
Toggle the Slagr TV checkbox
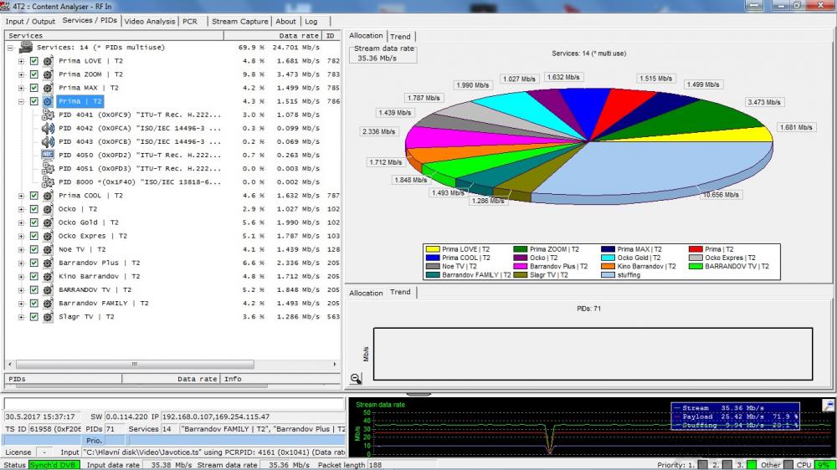[x=34, y=316]
